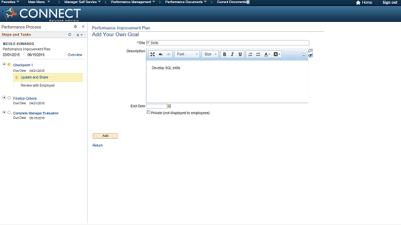The image size is (401, 225).
Task: Click the Checkpoint 1 in-progress status icon
Action: pos(9,64)
